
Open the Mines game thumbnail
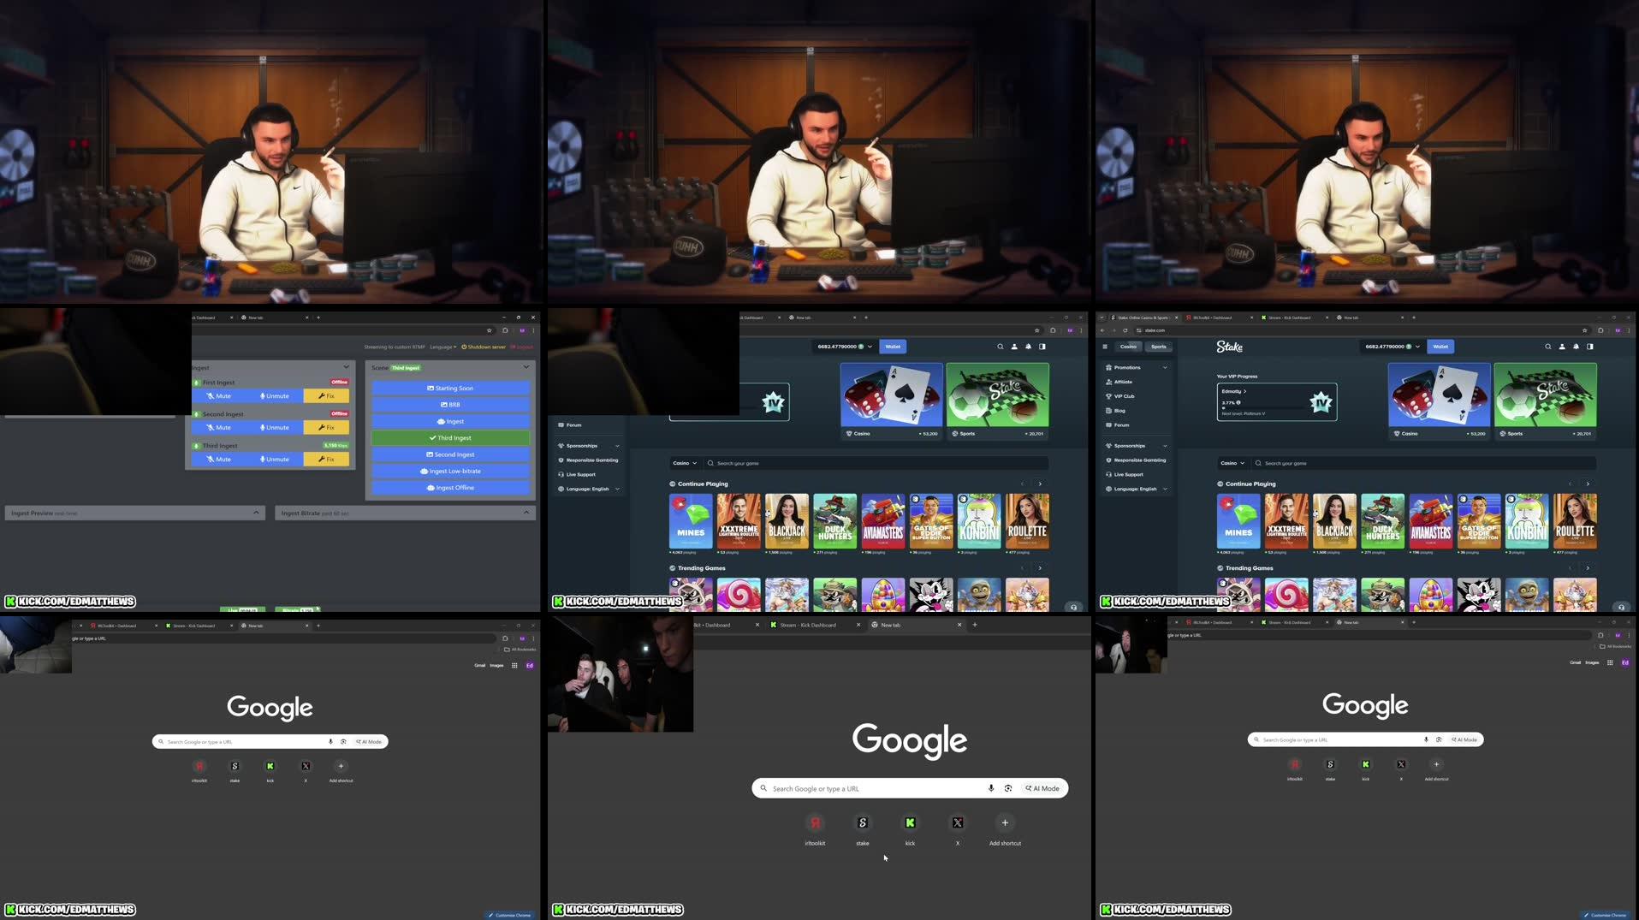pos(1238,520)
